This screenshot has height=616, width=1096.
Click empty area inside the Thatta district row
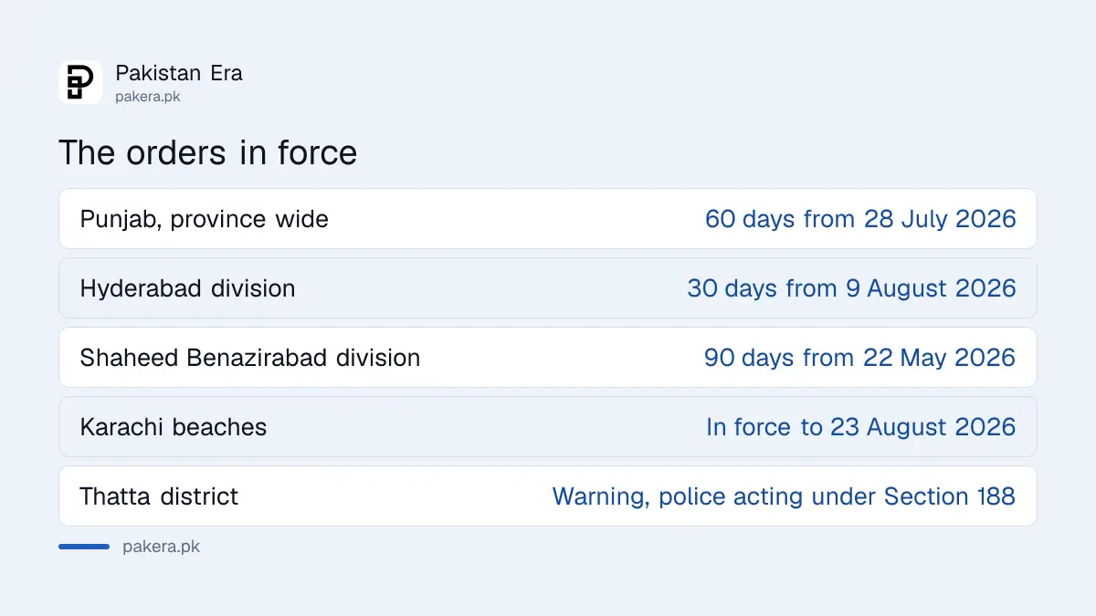pyautogui.click(x=393, y=496)
